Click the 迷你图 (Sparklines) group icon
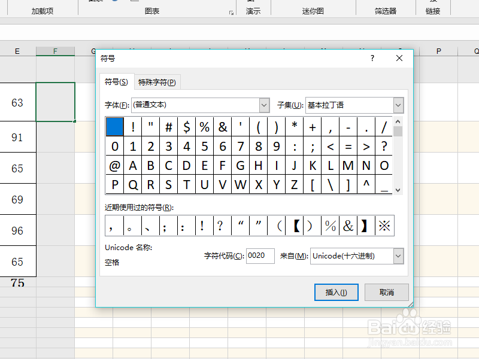Screen dimensions: 479x359 (312, 10)
